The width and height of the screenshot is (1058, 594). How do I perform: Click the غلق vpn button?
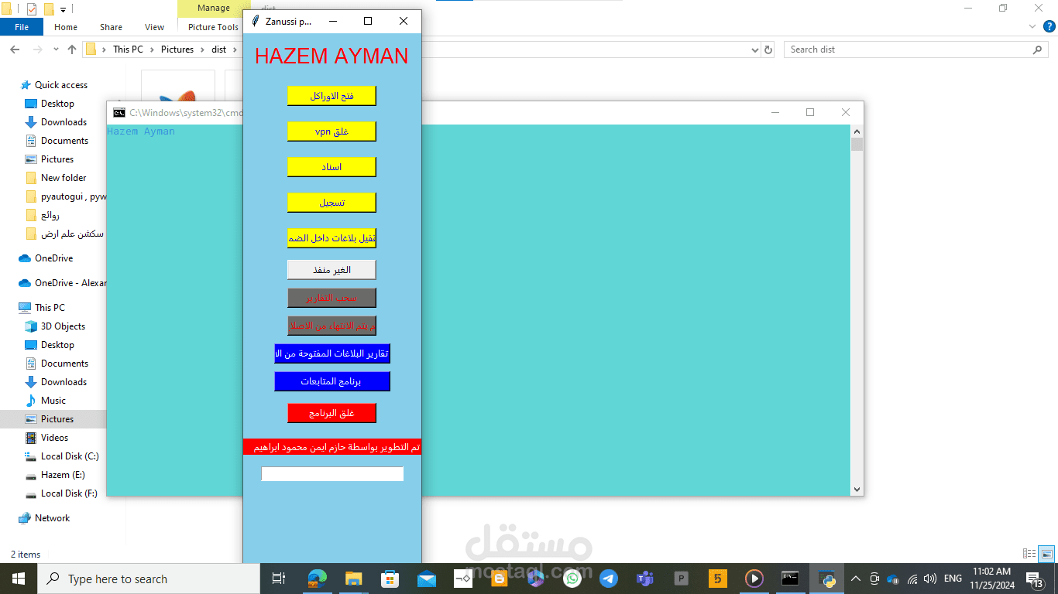click(x=331, y=131)
